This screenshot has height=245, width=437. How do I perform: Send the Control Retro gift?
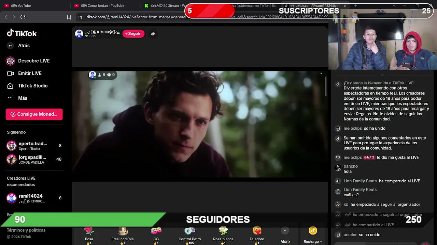190,235
